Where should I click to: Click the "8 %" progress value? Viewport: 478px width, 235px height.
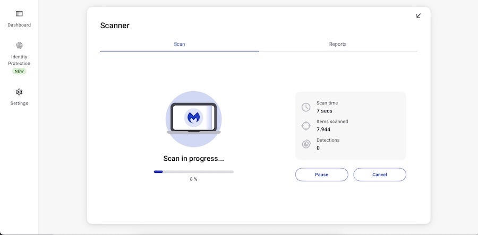(x=193, y=179)
